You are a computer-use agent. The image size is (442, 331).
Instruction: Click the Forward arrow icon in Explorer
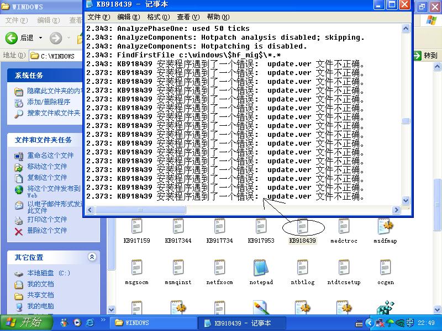(56, 38)
